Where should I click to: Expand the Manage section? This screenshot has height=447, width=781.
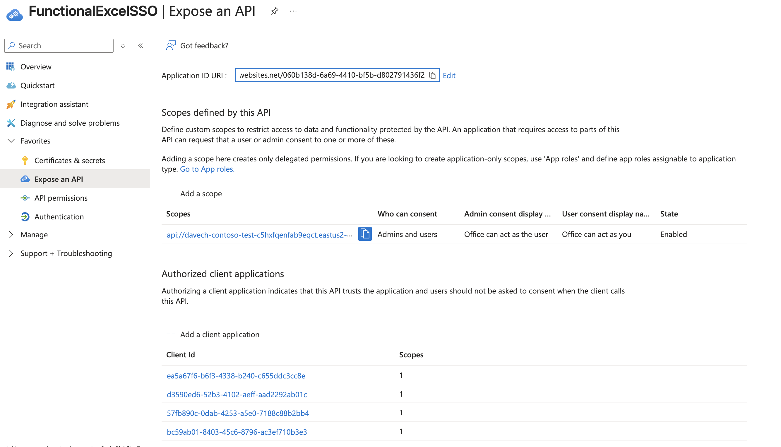click(x=11, y=235)
